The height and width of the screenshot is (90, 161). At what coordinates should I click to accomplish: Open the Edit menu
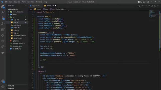(11, 2)
